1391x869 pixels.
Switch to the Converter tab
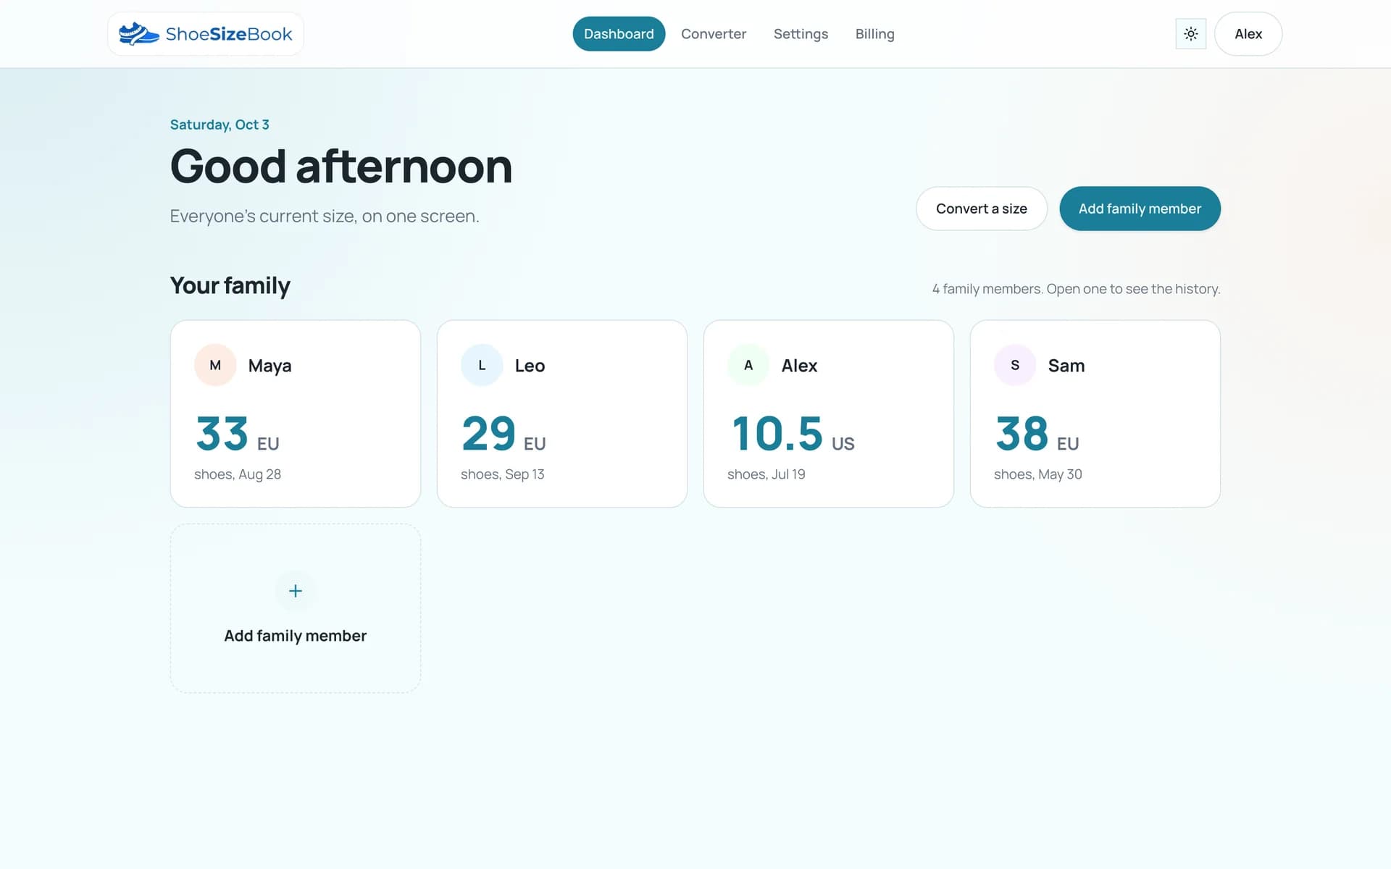(x=714, y=34)
